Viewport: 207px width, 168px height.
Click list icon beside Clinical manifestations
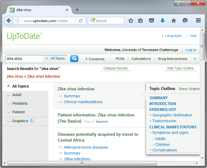tap(60, 102)
